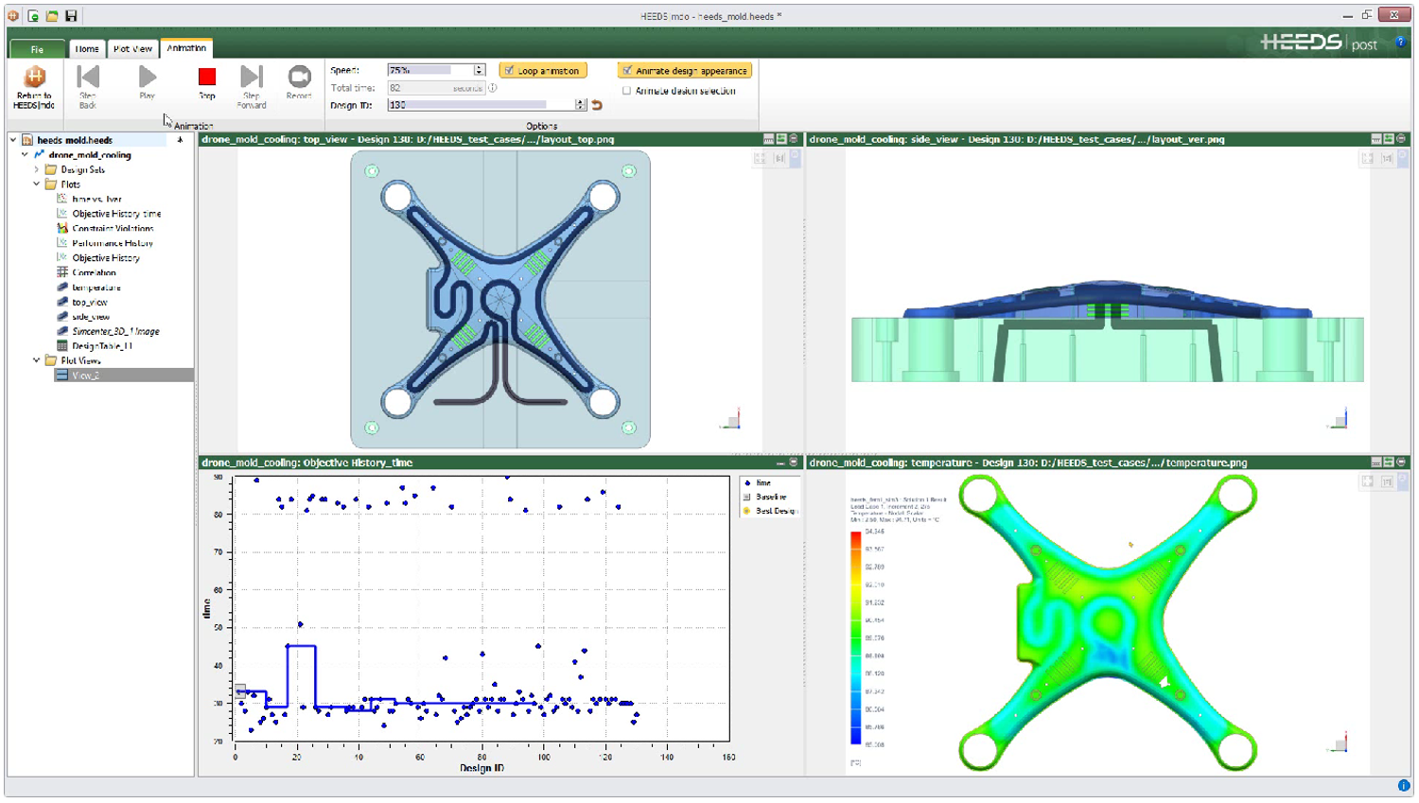Viewport: 1419px width, 803px height.
Task: Open Speed spinner arrows
Action: pyautogui.click(x=479, y=70)
